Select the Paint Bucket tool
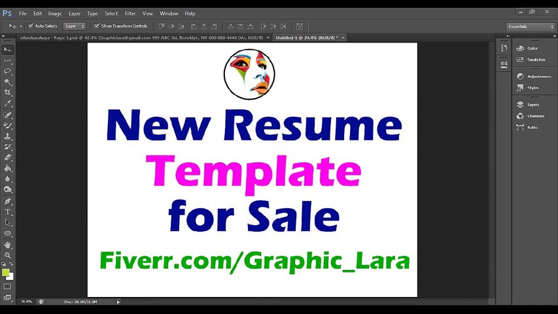 click(x=7, y=168)
